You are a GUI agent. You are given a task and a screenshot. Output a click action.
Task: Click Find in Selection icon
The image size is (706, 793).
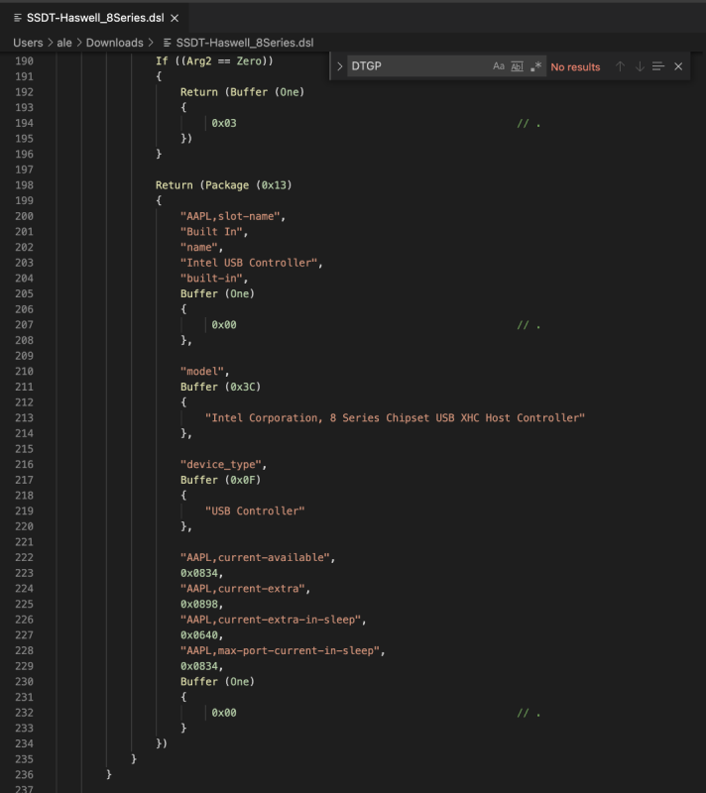tap(658, 66)
